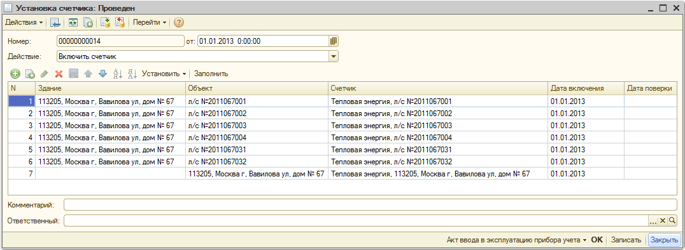Select object cell л/с №2011067002
The image size is (685, 250).
point(257,113)
